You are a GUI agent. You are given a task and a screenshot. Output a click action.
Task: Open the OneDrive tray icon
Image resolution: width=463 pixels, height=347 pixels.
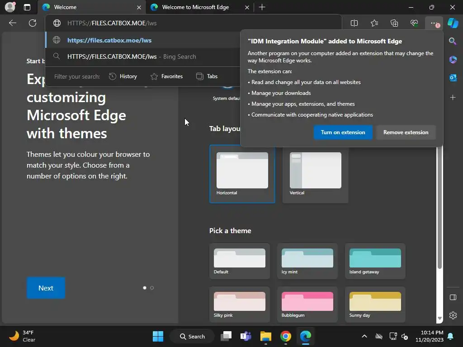pos(379,336)
